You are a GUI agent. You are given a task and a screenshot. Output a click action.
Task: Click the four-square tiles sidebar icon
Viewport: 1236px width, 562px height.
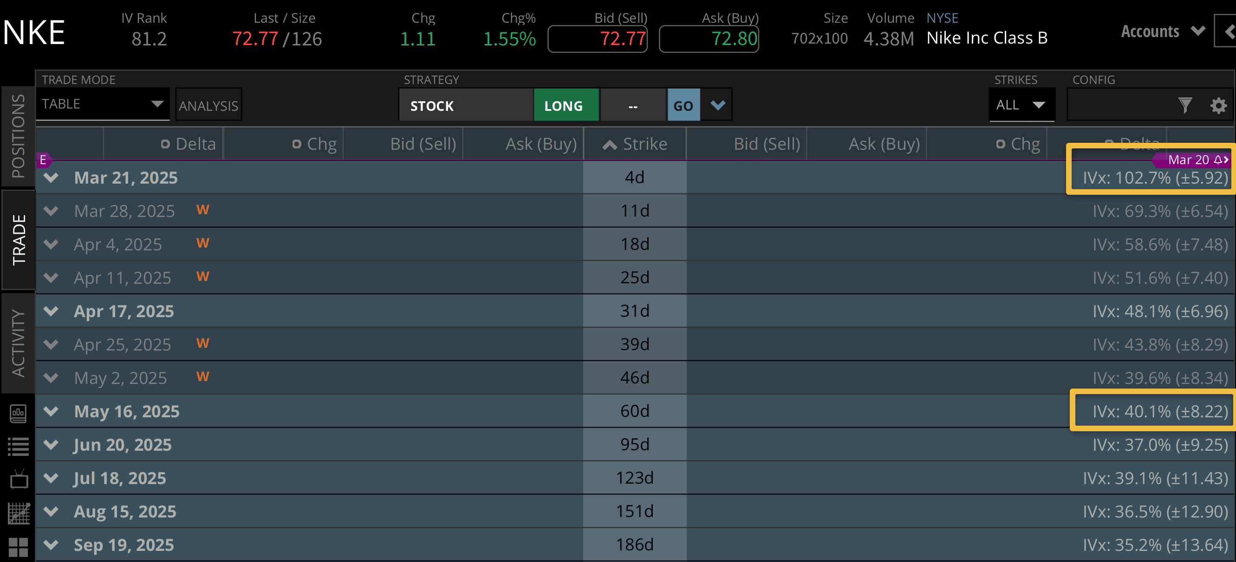click(x=18, y=546)
